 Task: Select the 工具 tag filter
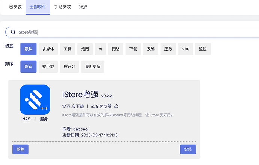(x=68, y=49)
